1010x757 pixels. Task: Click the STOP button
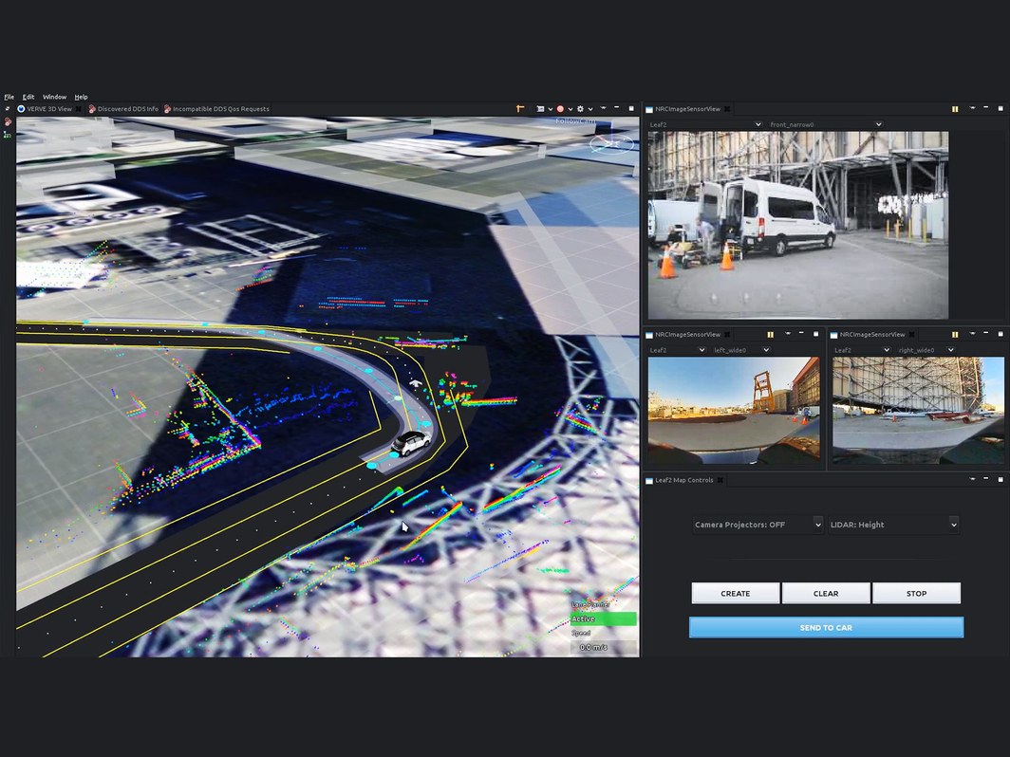916,594
